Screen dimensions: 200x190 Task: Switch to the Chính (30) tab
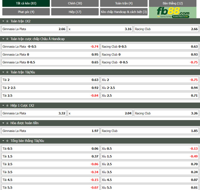point(75,3)
